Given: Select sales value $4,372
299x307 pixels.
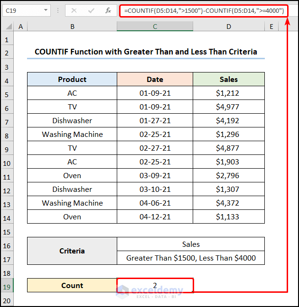Looking at the screenshot, I should (229, 203).
